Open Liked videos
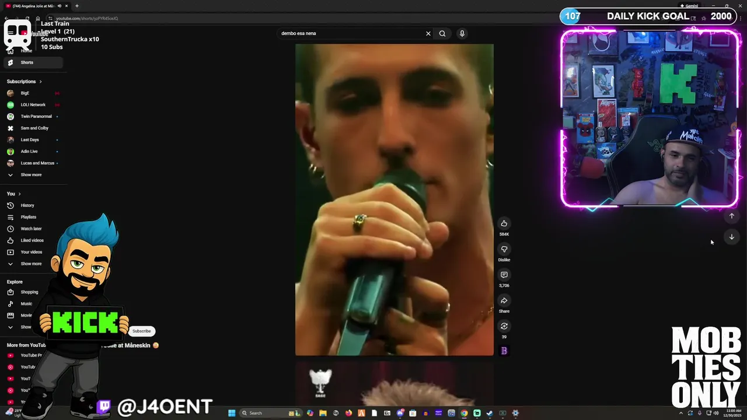The image size is (747, 420). [32, 240]
